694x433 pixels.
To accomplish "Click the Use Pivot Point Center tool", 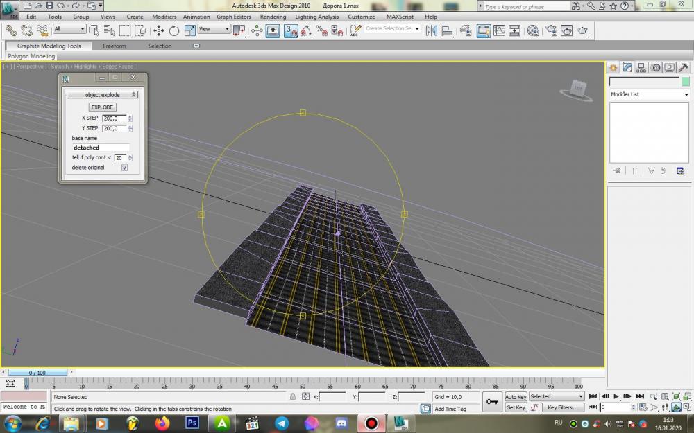I will tap(239, 30).
